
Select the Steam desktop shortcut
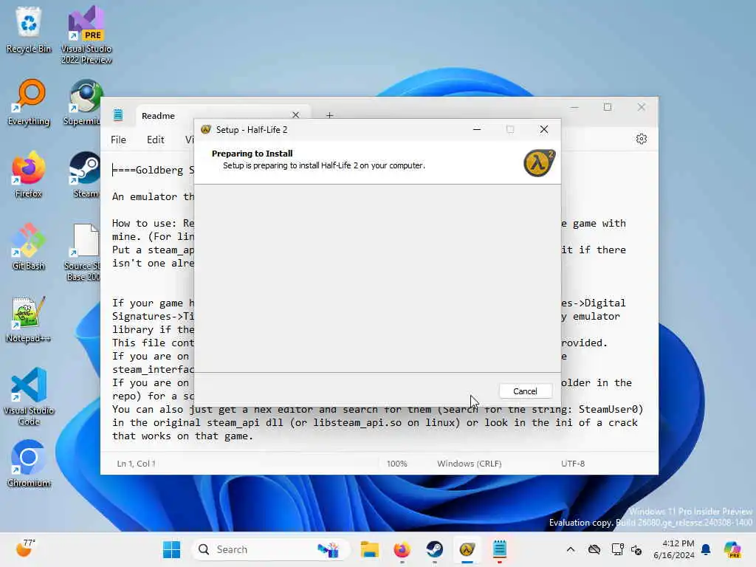[x=85, y=174]
